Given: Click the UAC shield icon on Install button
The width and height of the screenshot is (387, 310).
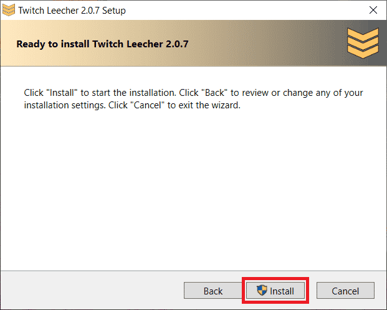Looking at the screenshot, I should coord(262,291).
